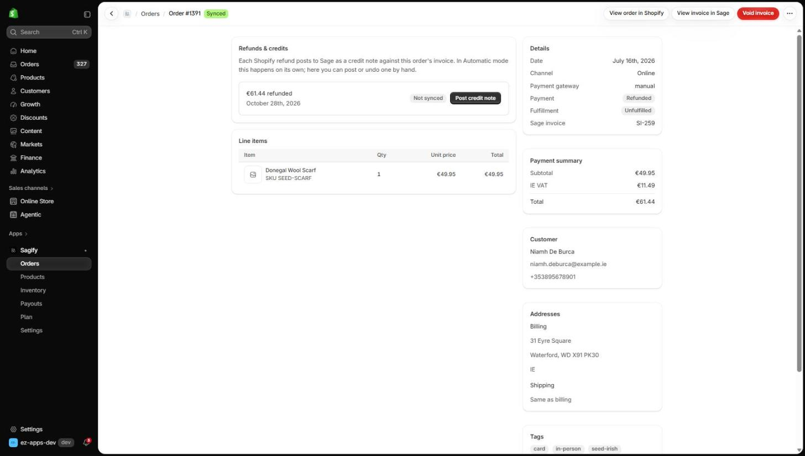The width and height of the screenshot is (805, 456).
Task: Click the Sagify app heading
Action: tap(29, 251)
